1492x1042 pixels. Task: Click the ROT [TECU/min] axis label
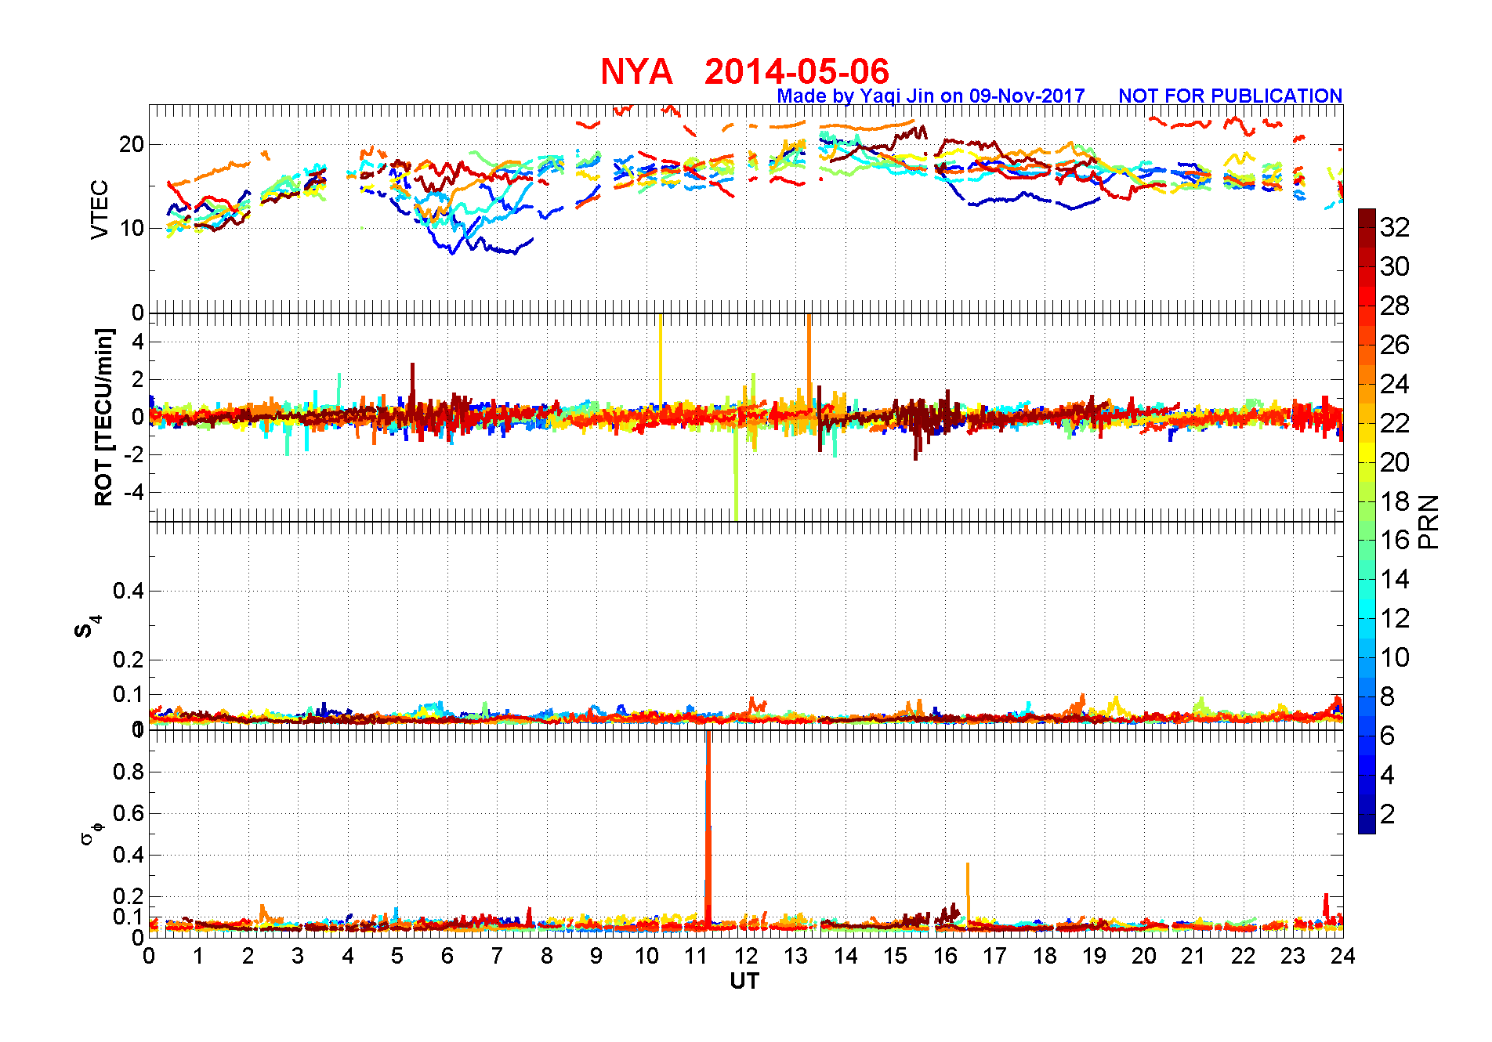click(103, 417)
